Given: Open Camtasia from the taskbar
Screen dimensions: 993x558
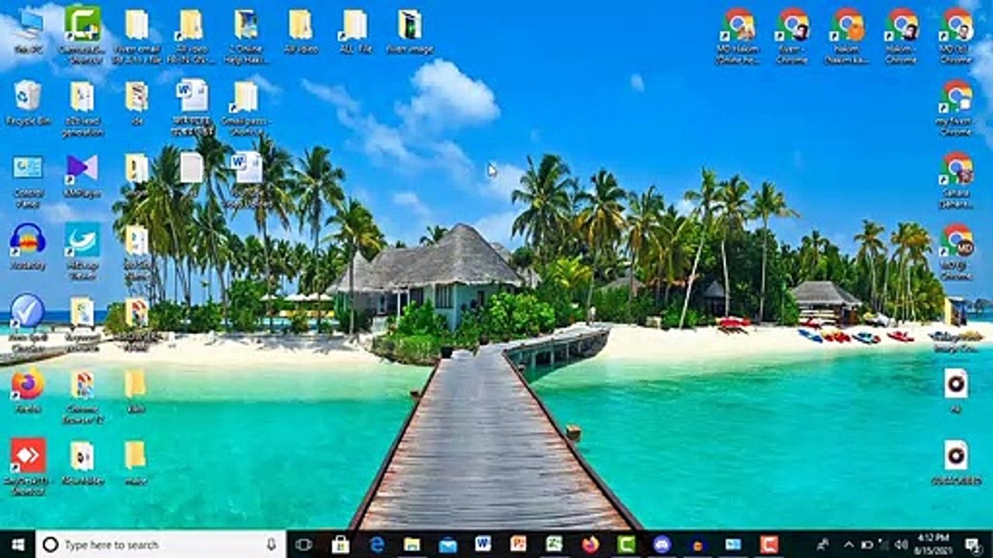Looking at the screenshot, I should (626, 544).
